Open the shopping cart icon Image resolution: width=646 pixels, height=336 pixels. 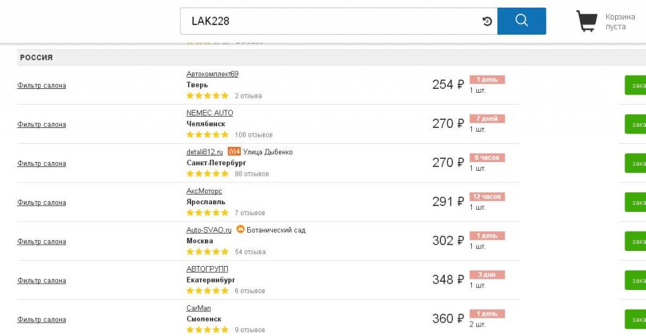[x=587, y=21]
